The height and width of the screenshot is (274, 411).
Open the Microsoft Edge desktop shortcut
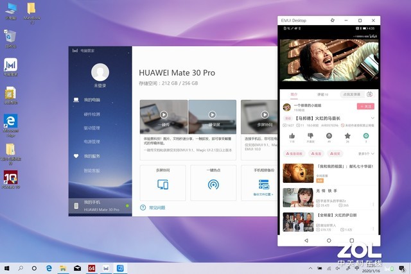coord(10,125)
